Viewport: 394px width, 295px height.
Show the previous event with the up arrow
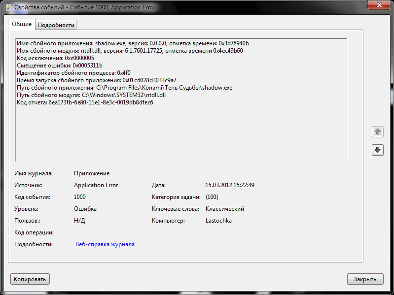coord(377,131)
